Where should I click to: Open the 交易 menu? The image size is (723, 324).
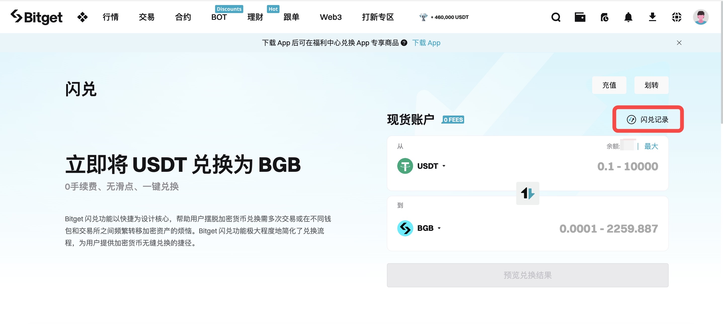tap(147, 17)
